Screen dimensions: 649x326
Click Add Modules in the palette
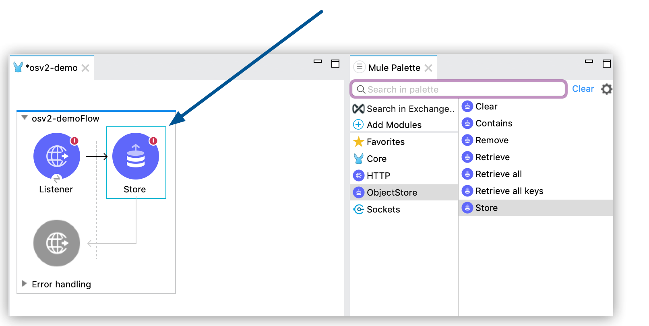click(394, 125)
